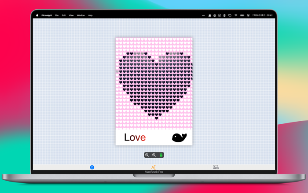Screen dimensions: 308x193
Task: Open the Picinsight app menu
Action: tap(47, 15)
